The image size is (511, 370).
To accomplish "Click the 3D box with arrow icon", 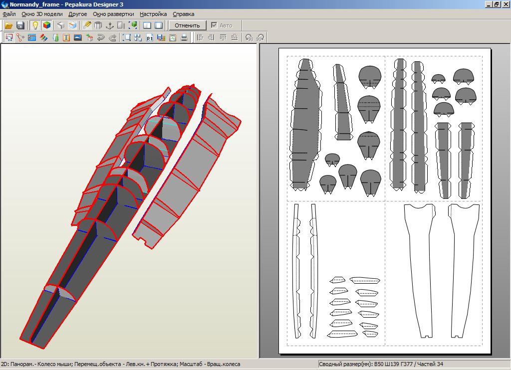I will pos(89,37).
